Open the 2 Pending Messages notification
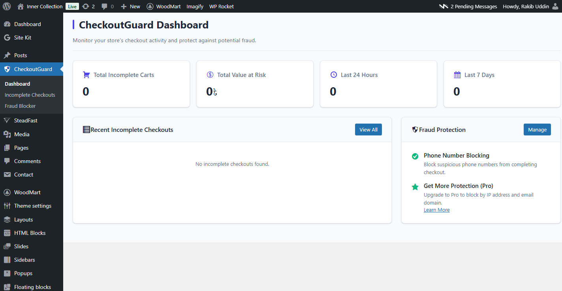Image resolution: width=562 pixels, height=291 pixels. point(468,6)
